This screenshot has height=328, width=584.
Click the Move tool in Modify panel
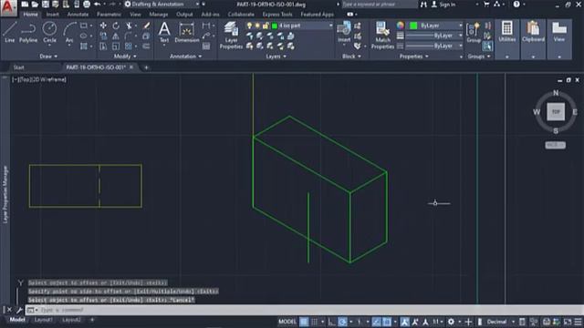(103, 26)
